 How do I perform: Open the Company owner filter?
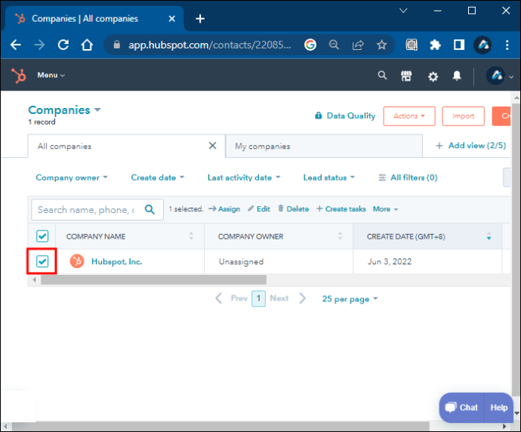click(x=72, y=177)
